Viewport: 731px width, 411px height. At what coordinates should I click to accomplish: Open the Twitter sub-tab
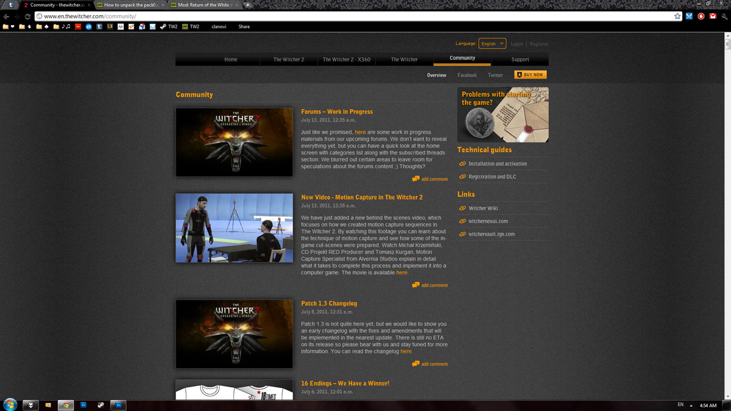point(495,76)
